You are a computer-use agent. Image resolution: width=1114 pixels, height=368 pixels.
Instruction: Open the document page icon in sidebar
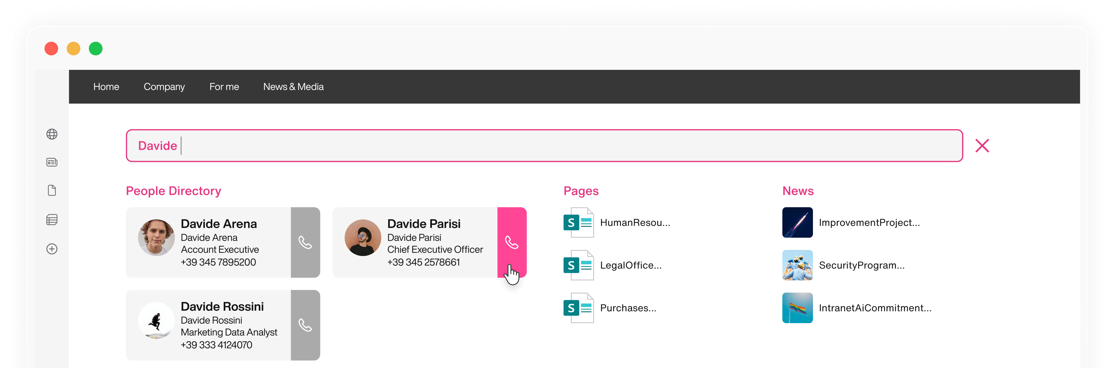pos(52,190)
